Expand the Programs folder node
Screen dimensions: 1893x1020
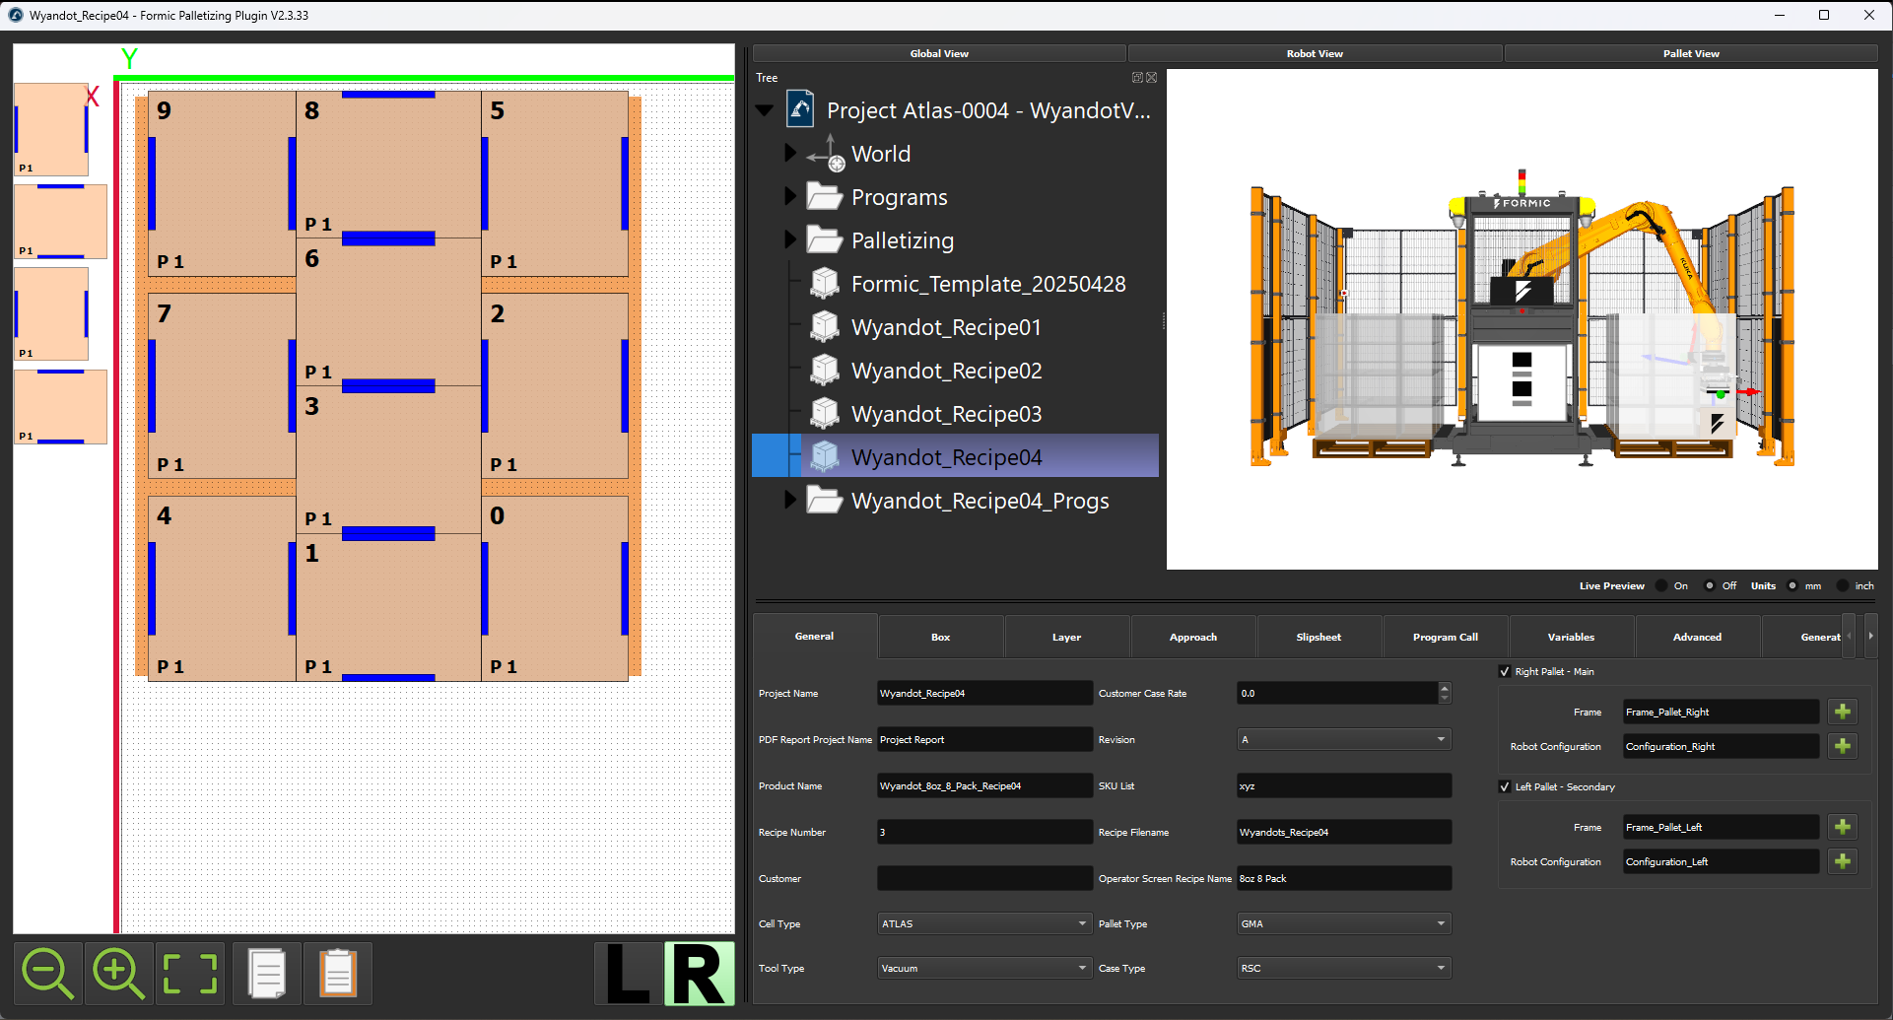(x=789, y=196)
